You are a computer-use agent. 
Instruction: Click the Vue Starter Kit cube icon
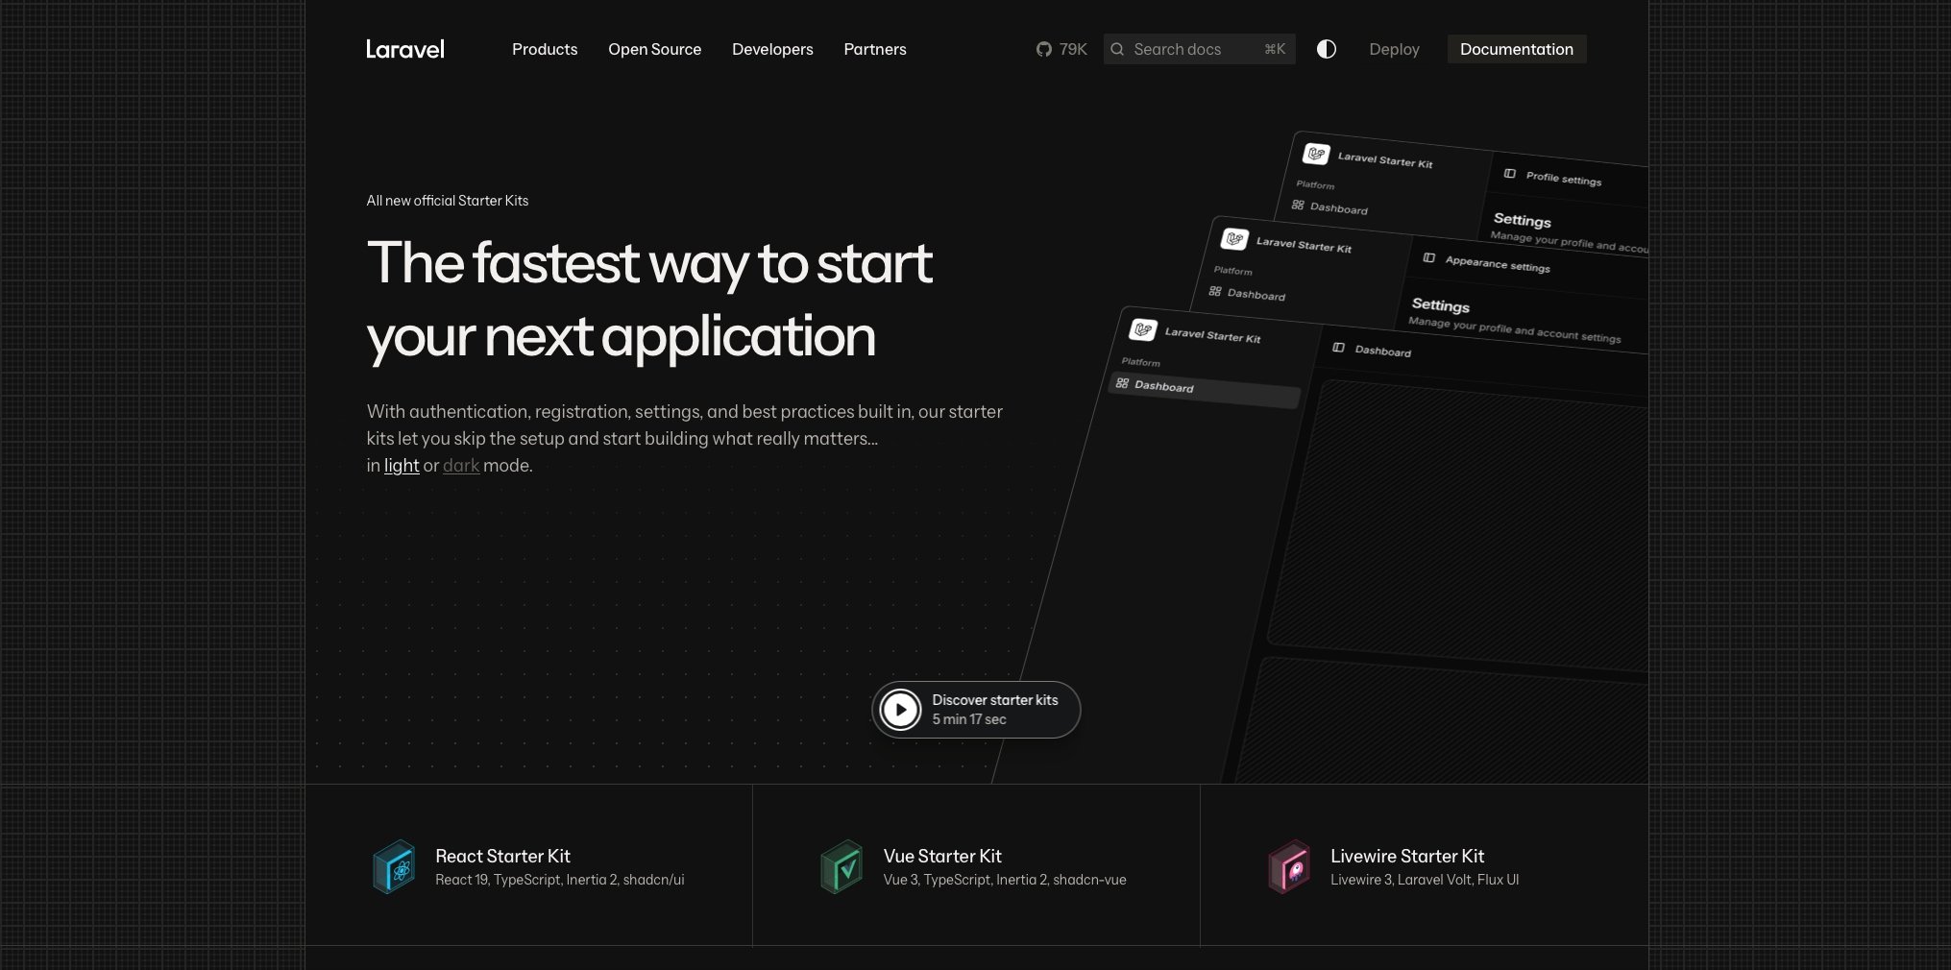tap(841, 866)
